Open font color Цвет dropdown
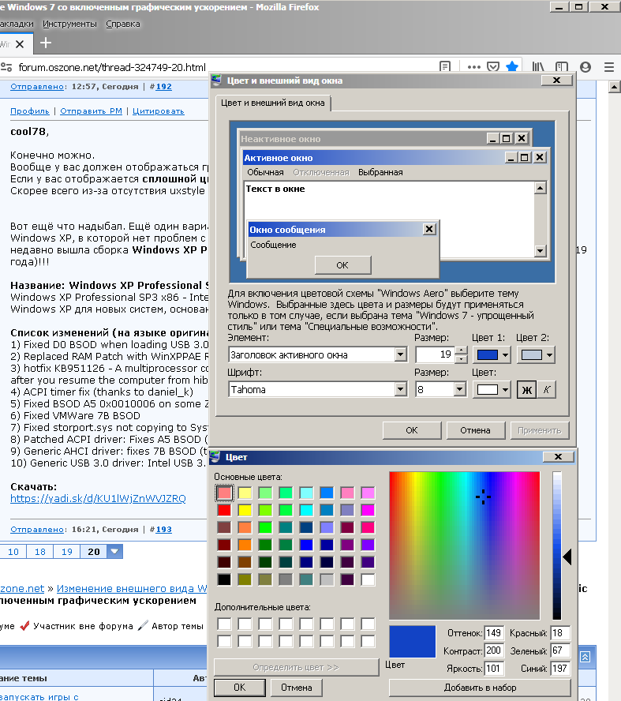Screen dimensions: 621x701 click(x=492, y=390)
